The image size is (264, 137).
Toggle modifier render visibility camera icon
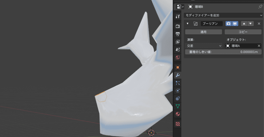[x=229, y=24]
